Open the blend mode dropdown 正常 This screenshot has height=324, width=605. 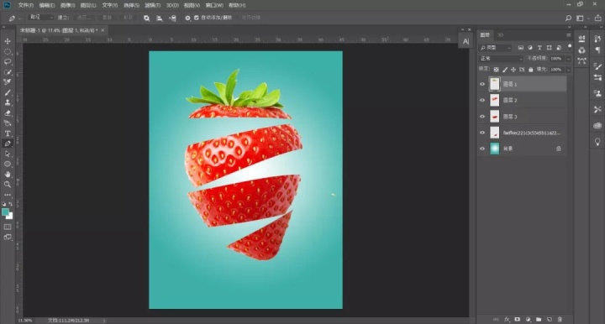coord(501,59)
